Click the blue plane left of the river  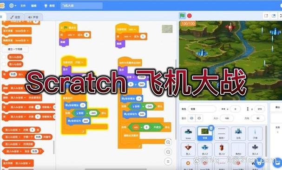(x=202, y=53)
